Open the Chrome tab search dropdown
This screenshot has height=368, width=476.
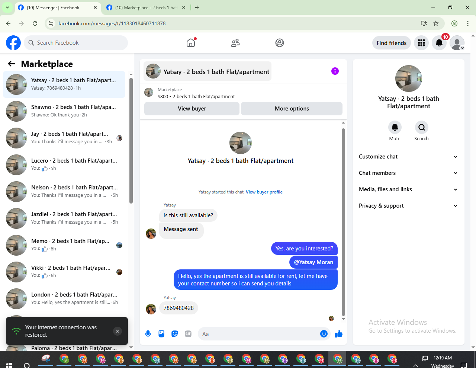click(7, 7)
